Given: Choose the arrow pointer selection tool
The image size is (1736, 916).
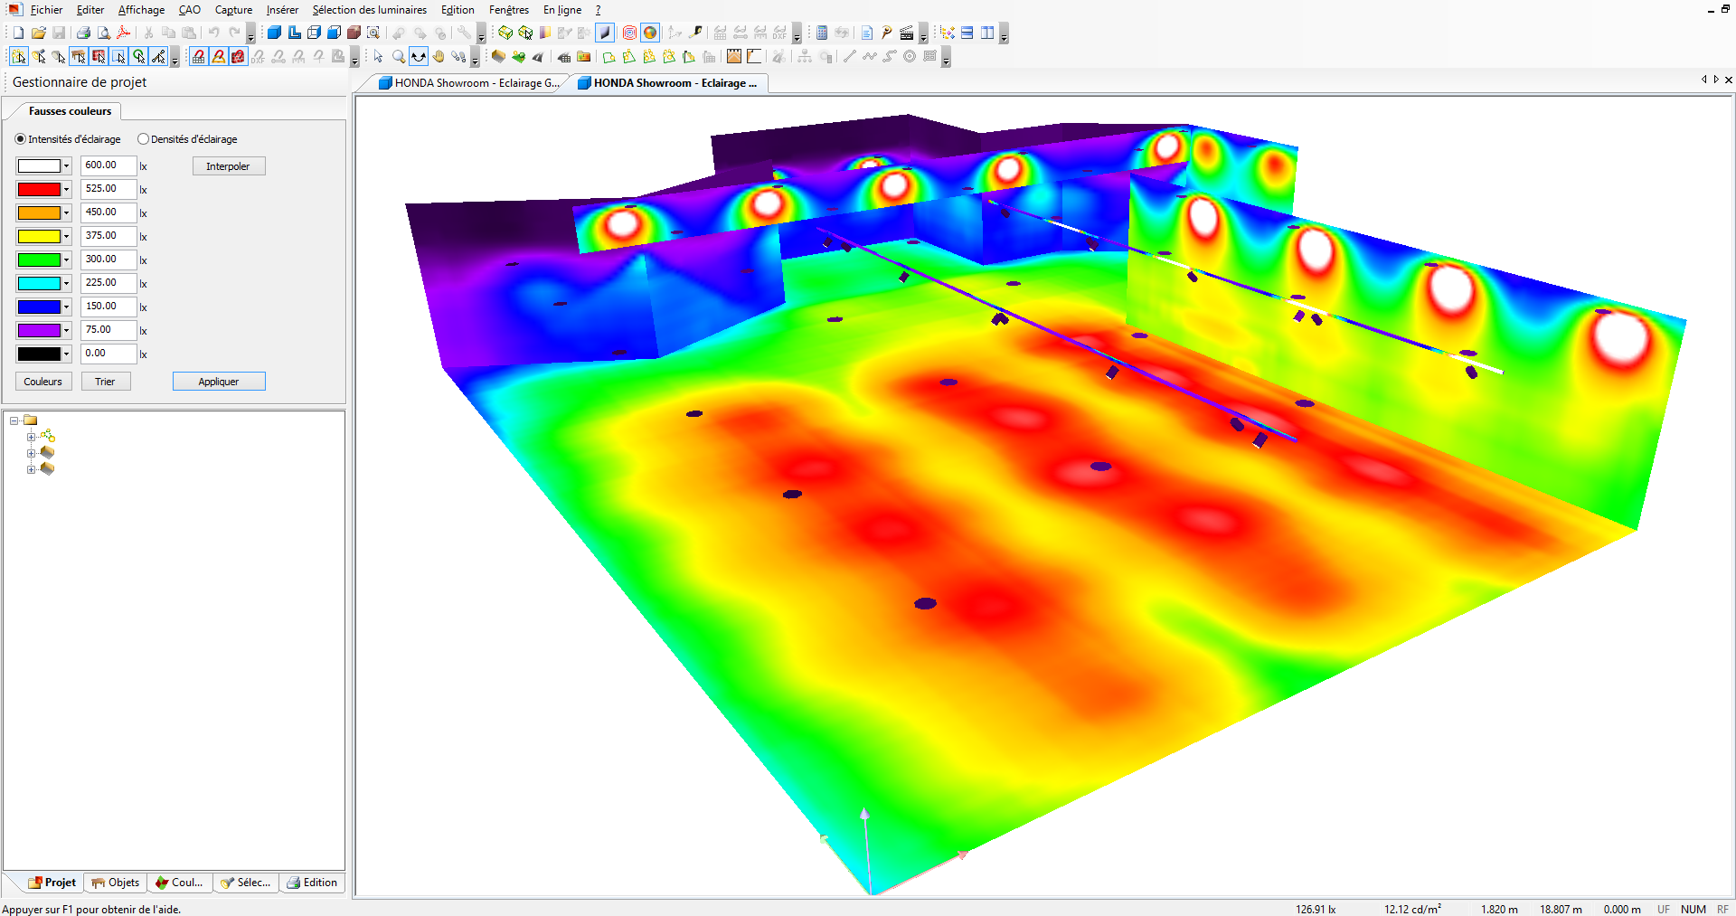Looking at the screenshot, I should tap(379, 57).
